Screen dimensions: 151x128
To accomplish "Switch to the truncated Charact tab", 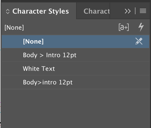I will (97, 11).
